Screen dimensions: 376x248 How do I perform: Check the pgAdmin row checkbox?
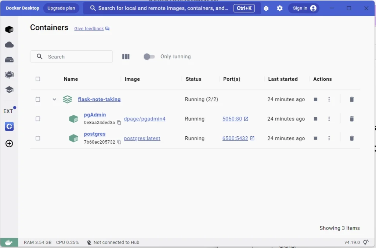click(38, 119)
